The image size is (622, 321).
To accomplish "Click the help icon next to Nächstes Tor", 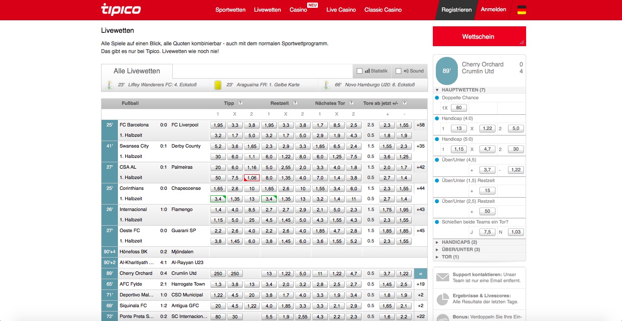I will coord(351,103).
